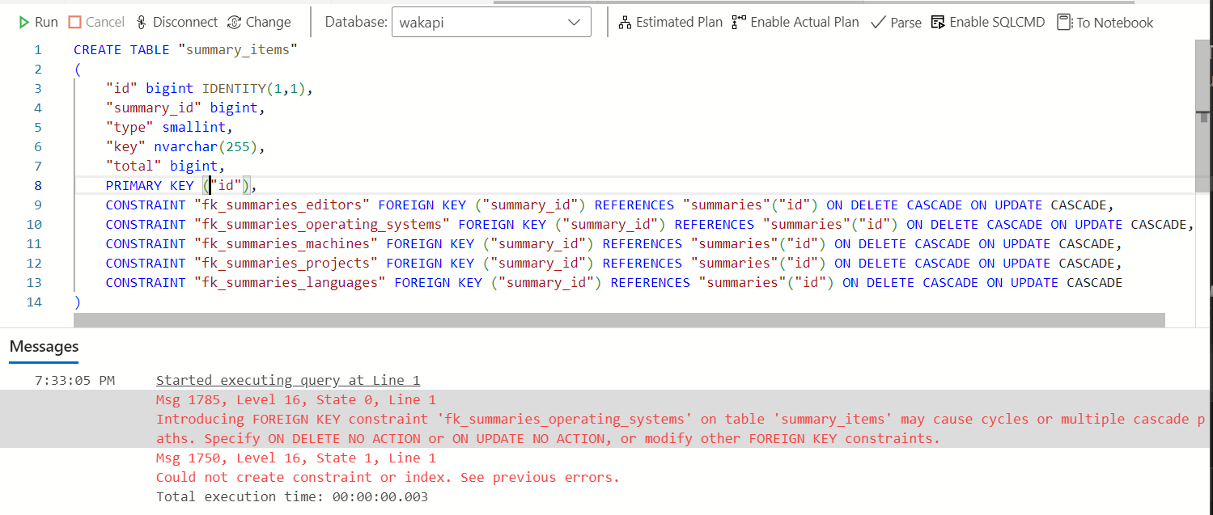Click the Change menu item in toolbar
This screenshot has width=1213, height=515.
click(259, 22)
